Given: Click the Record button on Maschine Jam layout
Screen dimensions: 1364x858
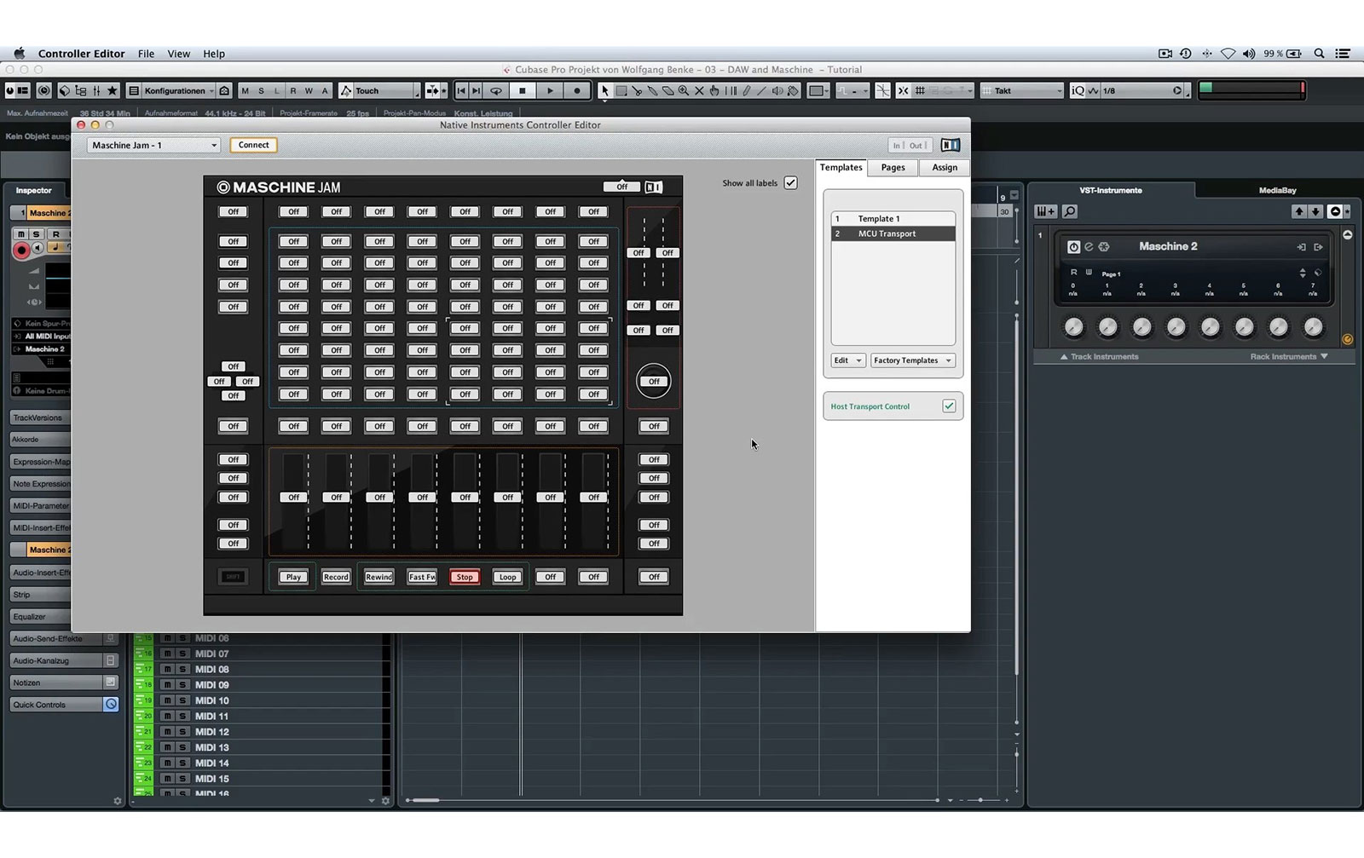Looking at the screenshot, I should [x=336, y=577].
